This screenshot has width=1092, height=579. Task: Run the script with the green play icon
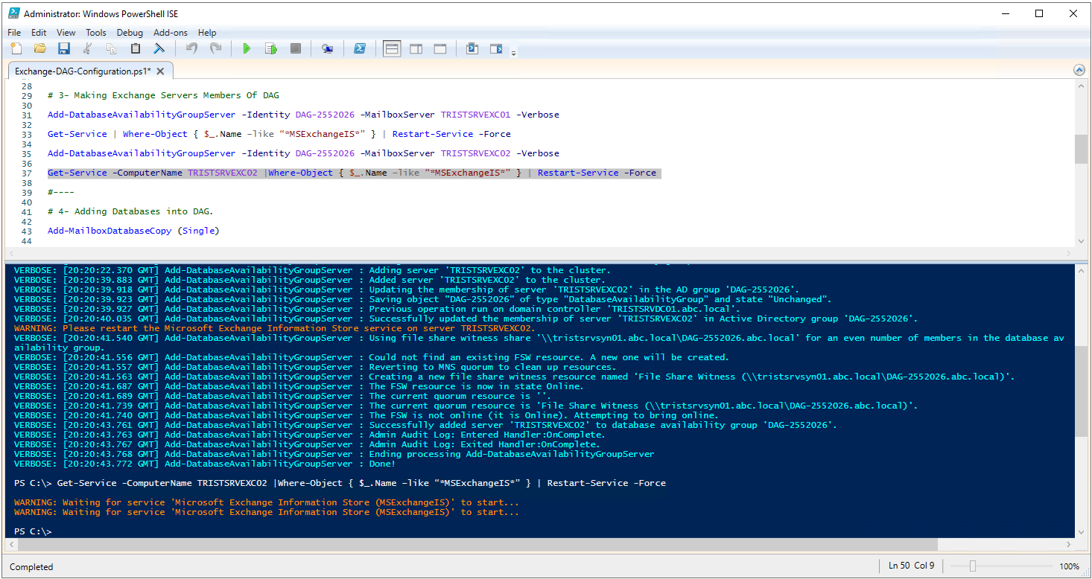[247, 49]
